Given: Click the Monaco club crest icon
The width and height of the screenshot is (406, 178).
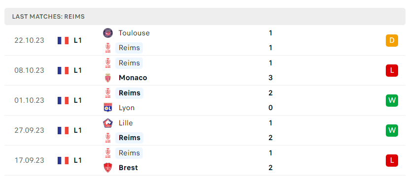Looking at the screenshot, I should (x=108, y=78).
